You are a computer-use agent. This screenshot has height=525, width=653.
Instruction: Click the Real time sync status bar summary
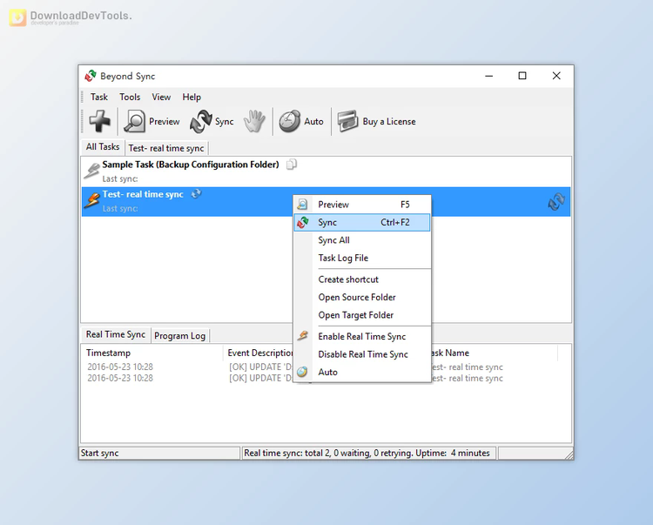(367, 453)
